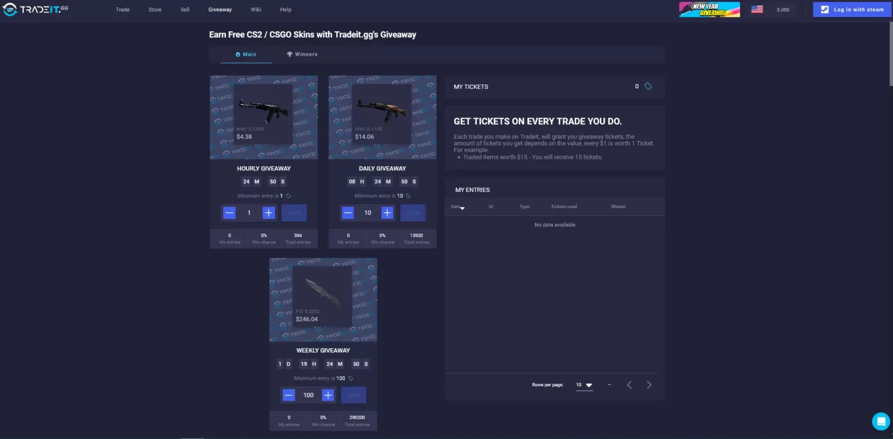893x439 pixels.
Task: Click the daily giveaway entry amount field
Action: (x=367, y=213)
